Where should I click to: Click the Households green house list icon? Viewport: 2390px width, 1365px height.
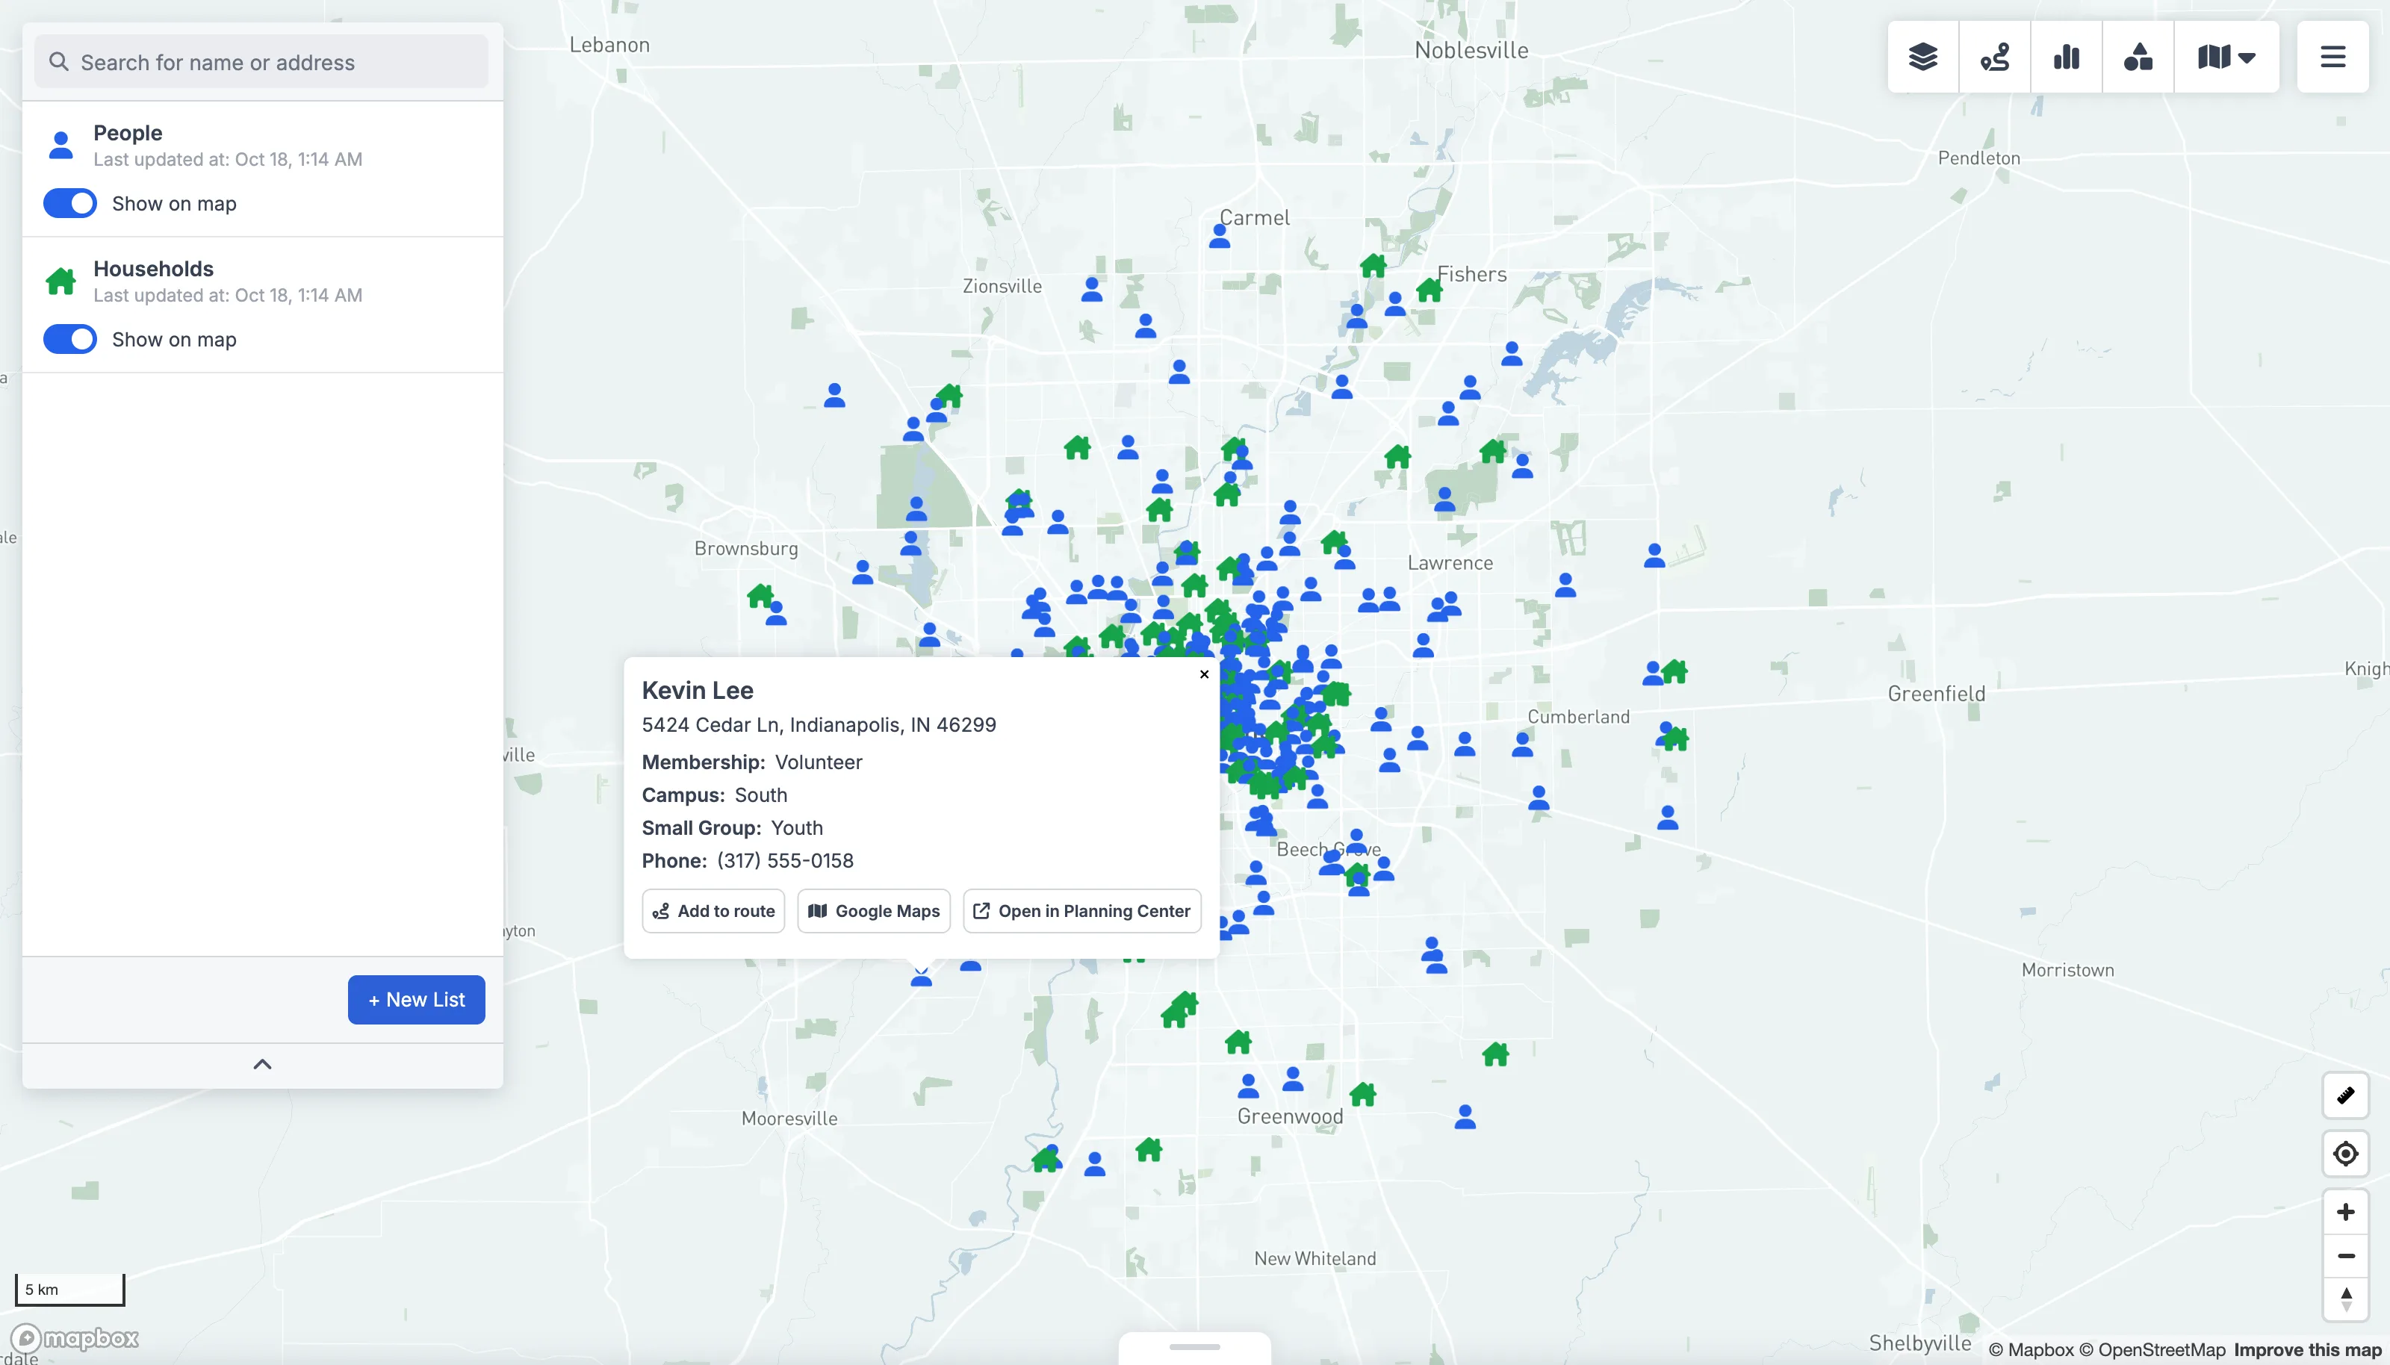click(61, 280)
